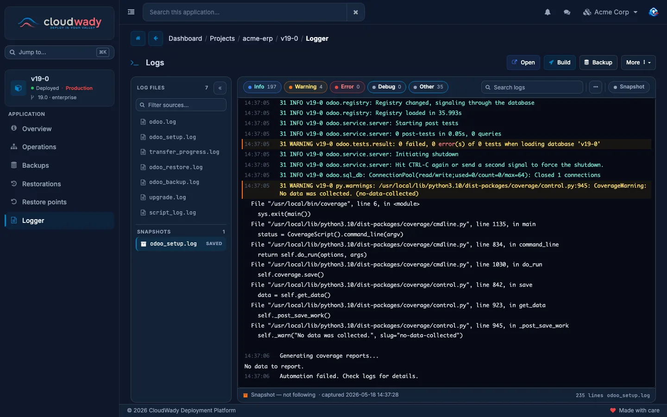
Task: Focus the Jump to quick search field
Action: pyautogui.click(x=59, y=52)
